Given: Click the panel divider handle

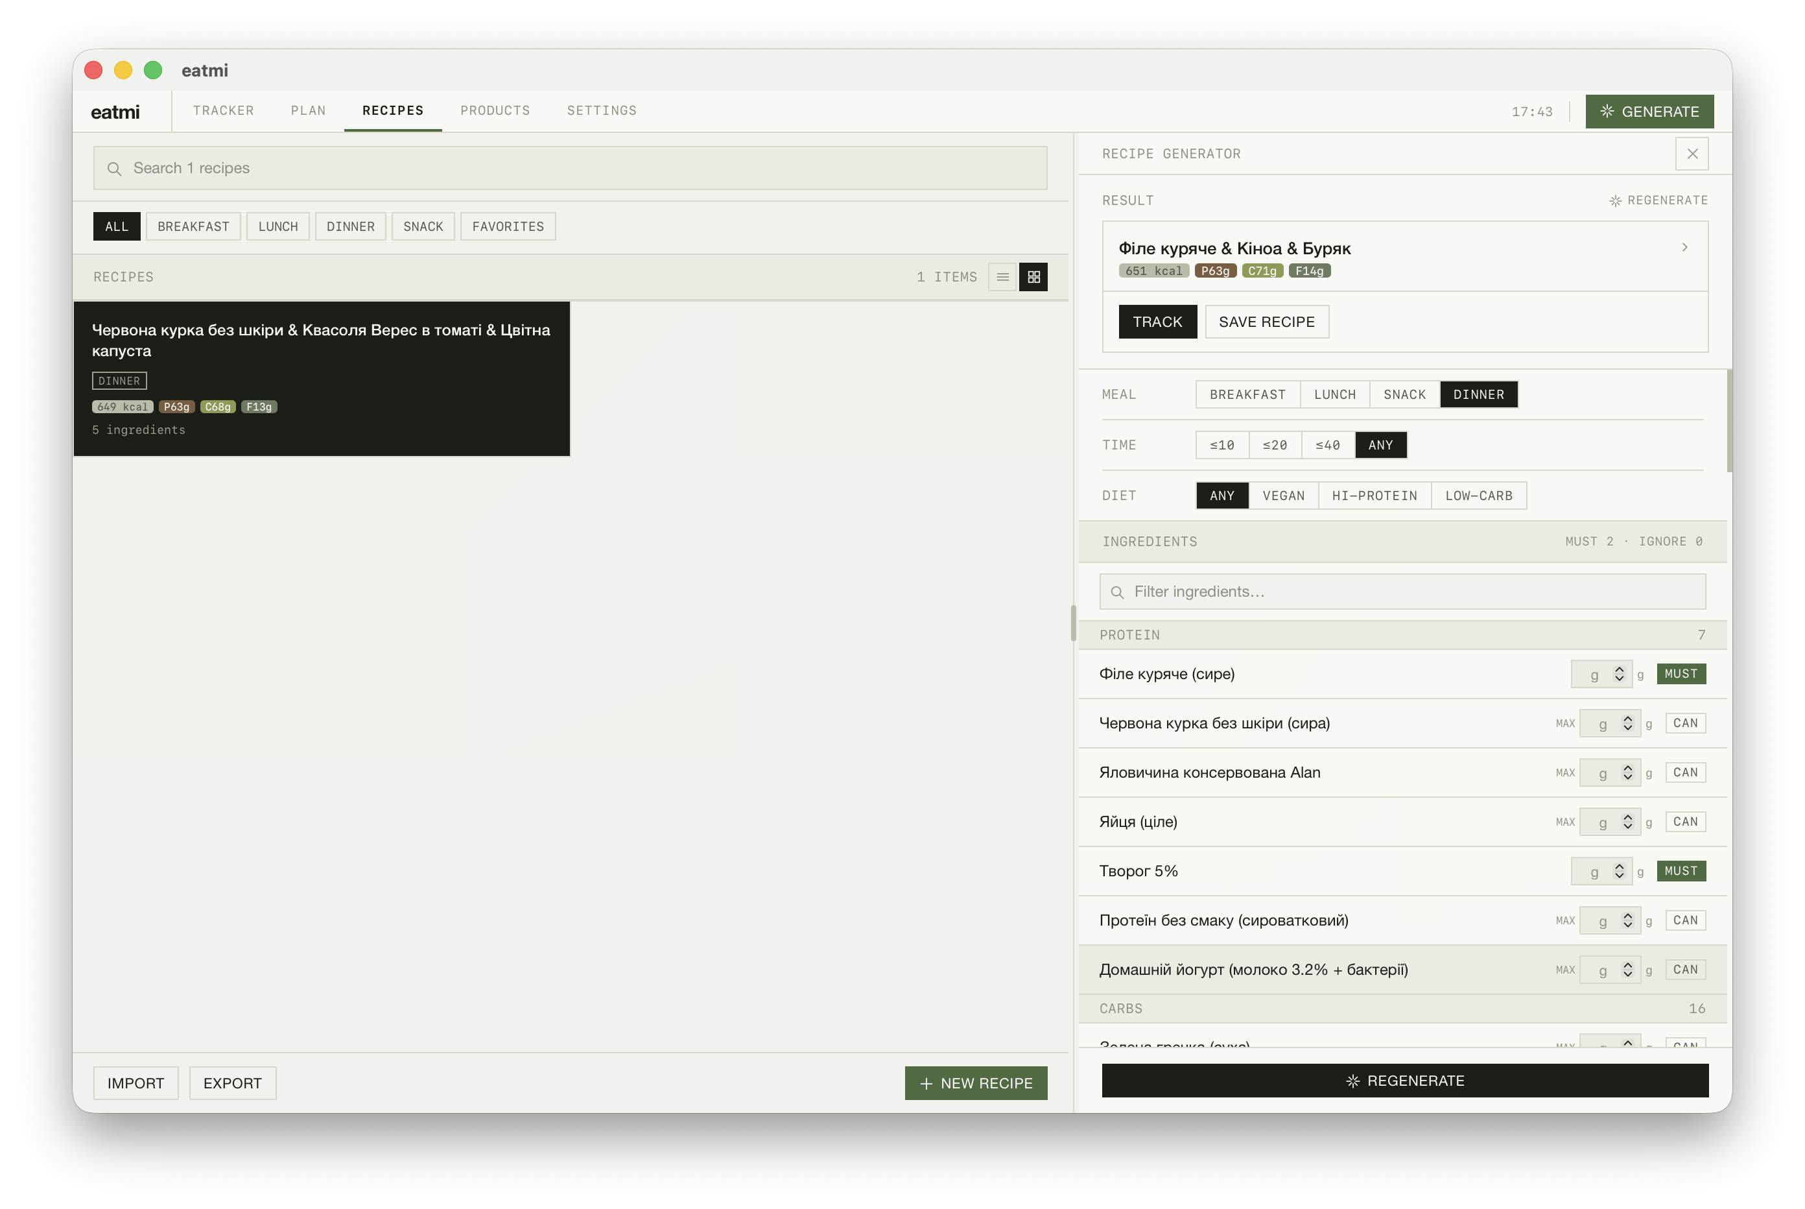Looking at the screenshot, I should (x=1073, y=624).
